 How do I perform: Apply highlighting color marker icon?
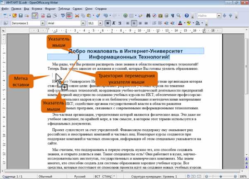(189, 23)
